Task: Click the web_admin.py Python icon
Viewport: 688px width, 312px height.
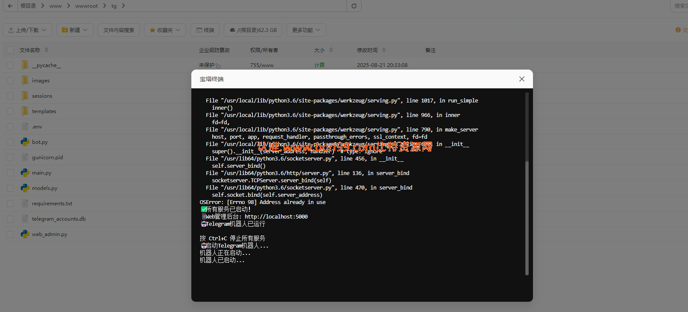Action: (x=25, y=234)
